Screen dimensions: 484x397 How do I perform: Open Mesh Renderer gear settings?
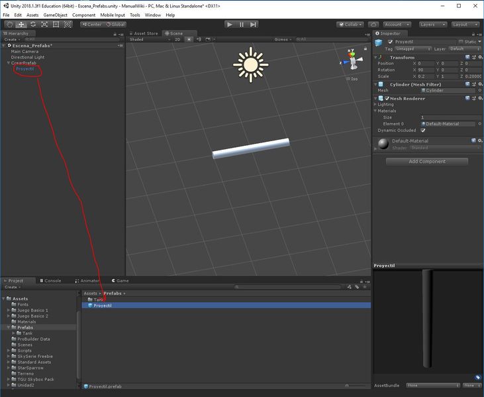click(x=480, y=98)
